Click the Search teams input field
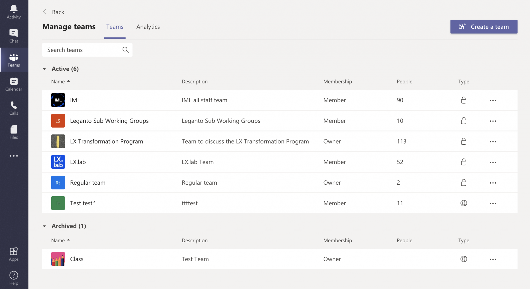Image resolution: width=530 pixels, height=289 pixels. pos(87,50)
